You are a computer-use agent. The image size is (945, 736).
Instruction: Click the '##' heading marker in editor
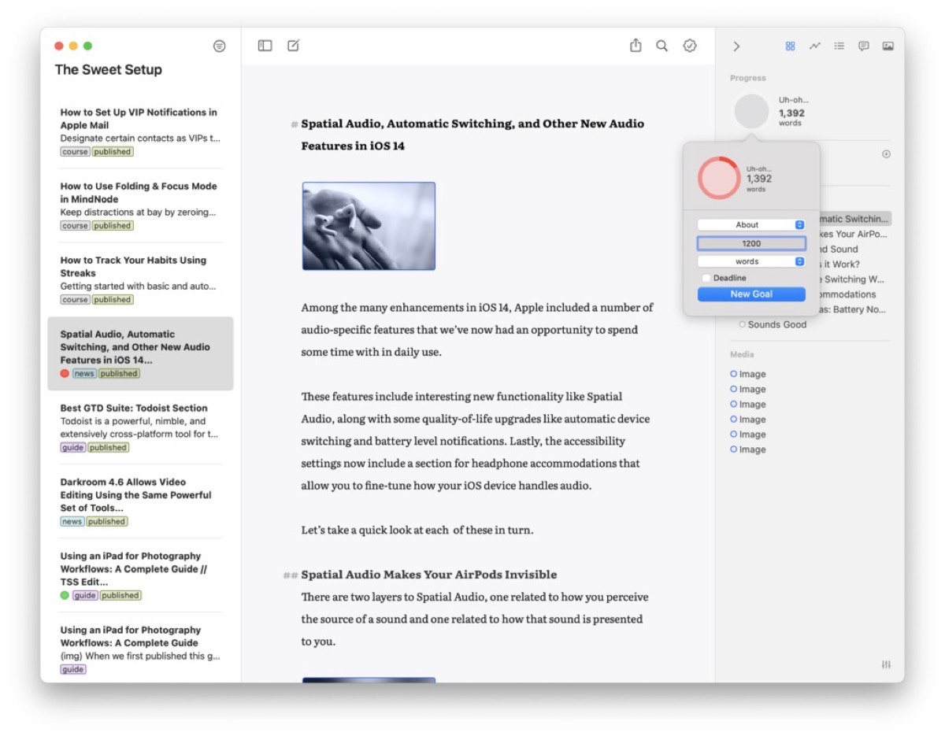[291, 575]
